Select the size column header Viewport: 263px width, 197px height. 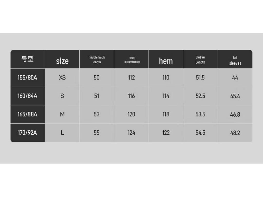(62, 59)
